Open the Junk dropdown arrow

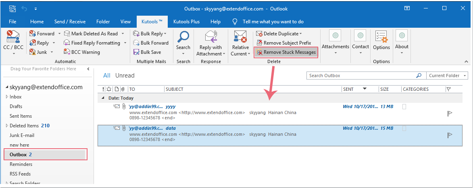tap(52, 52)
